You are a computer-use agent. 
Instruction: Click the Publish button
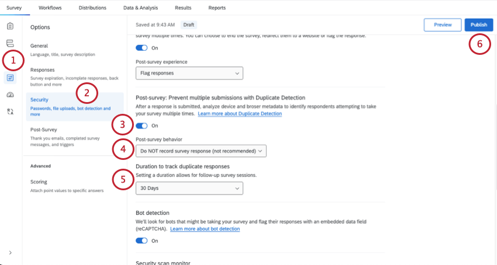tap(479, 25)
